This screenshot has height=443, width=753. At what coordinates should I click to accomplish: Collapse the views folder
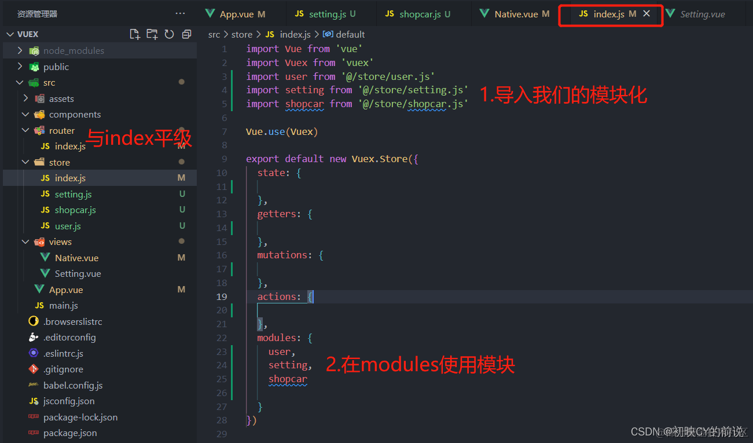(26, 242)
